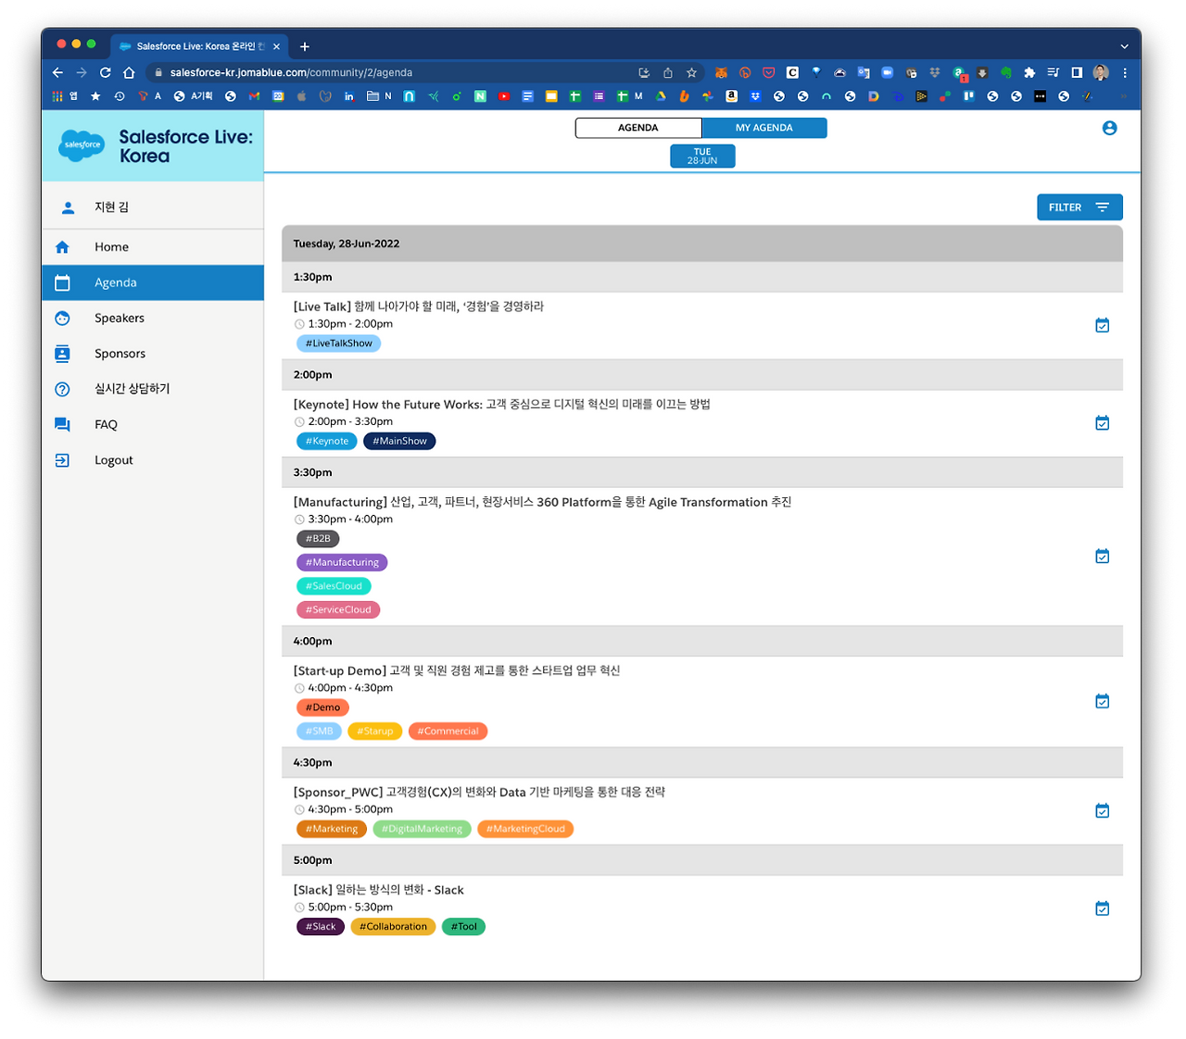
Task: Switch to the AGENDA tab
Action: click(638, 128)
